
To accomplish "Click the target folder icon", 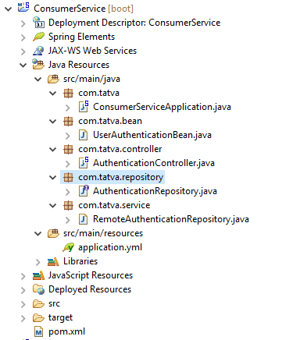I will 38,317.
